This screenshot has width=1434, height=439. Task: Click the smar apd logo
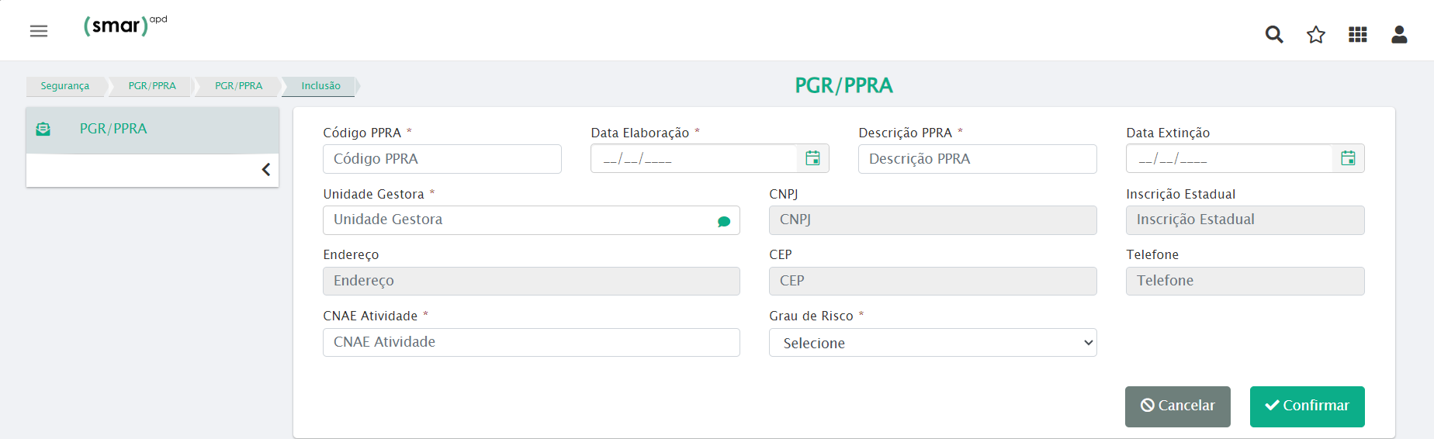124,26
